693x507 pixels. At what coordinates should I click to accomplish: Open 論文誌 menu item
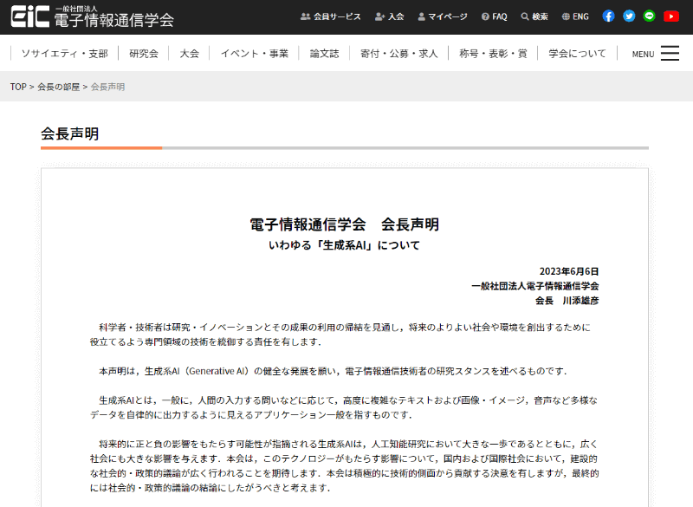pos(324,54)
